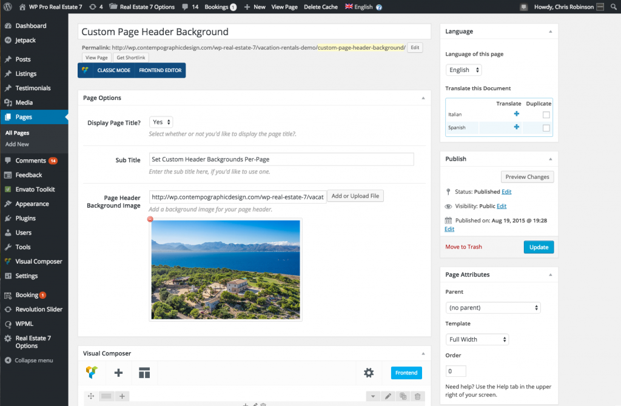Clone the row with the duplicate icon
The image size is (621, 406).
click(x=403, y=396)
